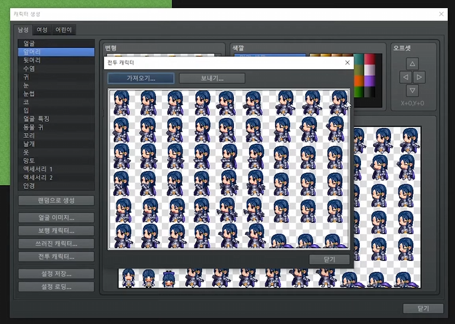Click the battle sprite sheet preview image
The image size is (455, 324).
coord(229,169)
